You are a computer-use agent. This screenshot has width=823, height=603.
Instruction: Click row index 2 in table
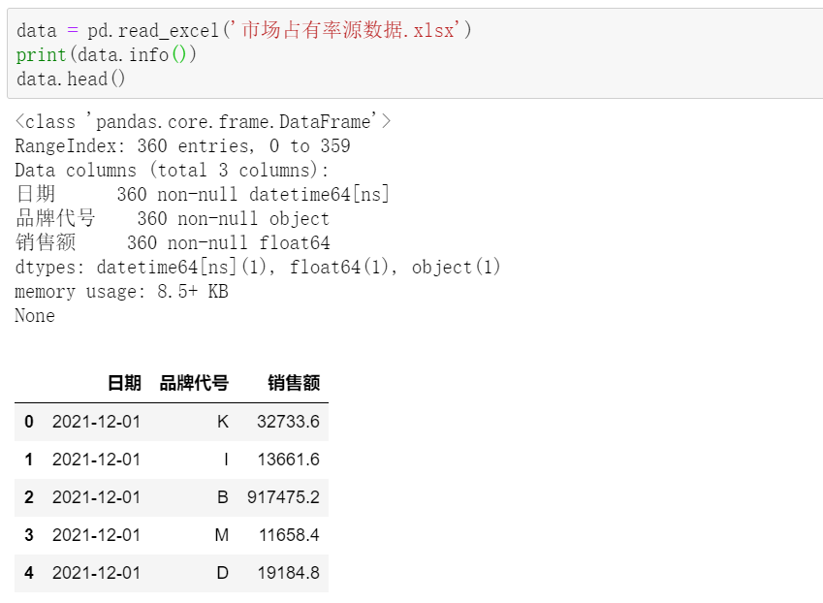29,497
